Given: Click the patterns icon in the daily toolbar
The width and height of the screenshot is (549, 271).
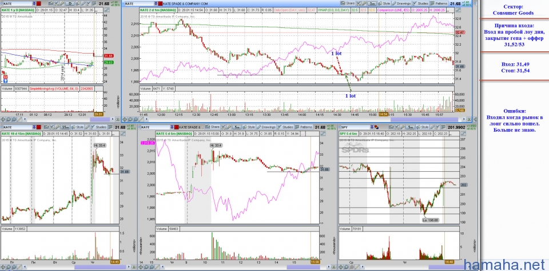Looking at the screenshot, I should 94,3.
